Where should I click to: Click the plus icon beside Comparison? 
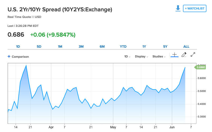click(x=9, y=57)
